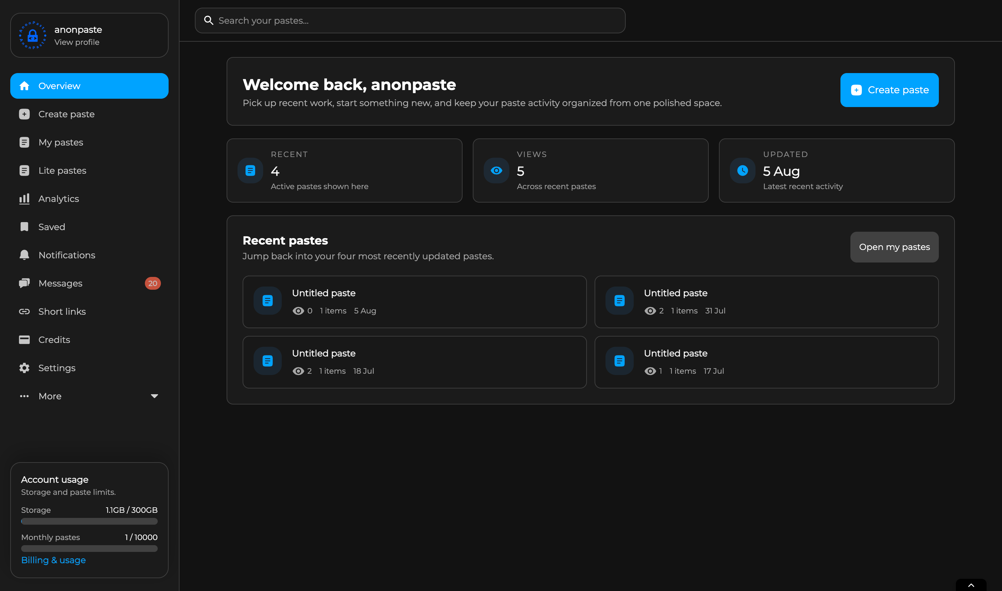Click the Saved bookmark icon
This screenshot has height=591, width=1002.
coord(24,227)
